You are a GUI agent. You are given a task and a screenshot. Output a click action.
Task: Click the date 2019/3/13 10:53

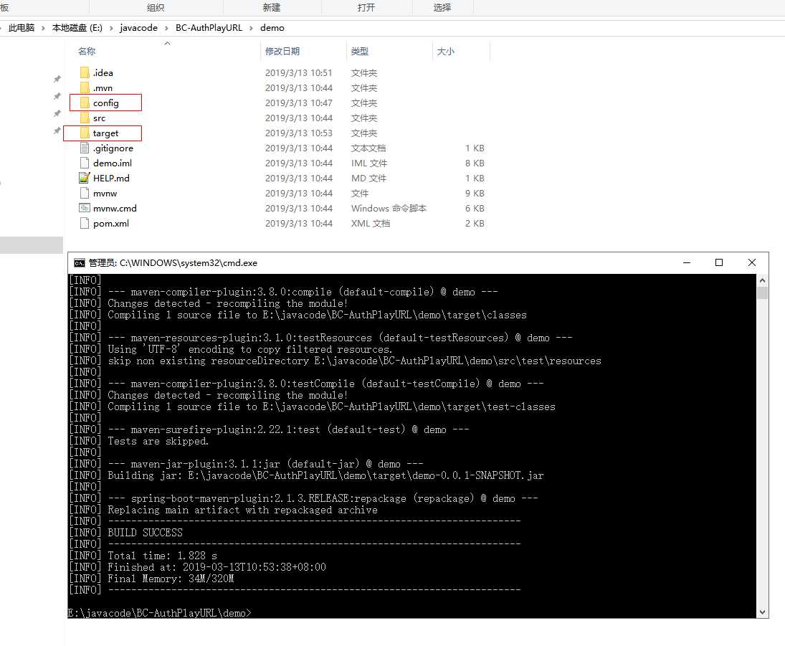coord(299,133)
